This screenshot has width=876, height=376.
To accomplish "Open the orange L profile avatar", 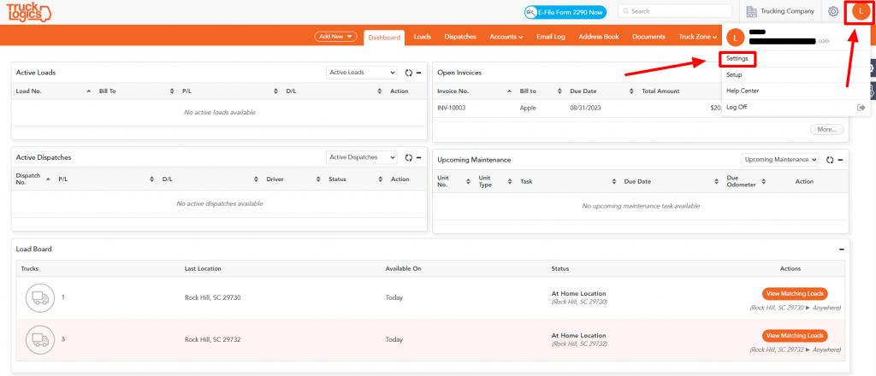I will tap(861, 12).
